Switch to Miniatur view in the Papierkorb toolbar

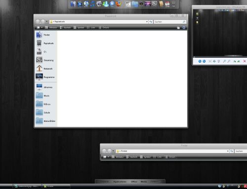(51, 28)
